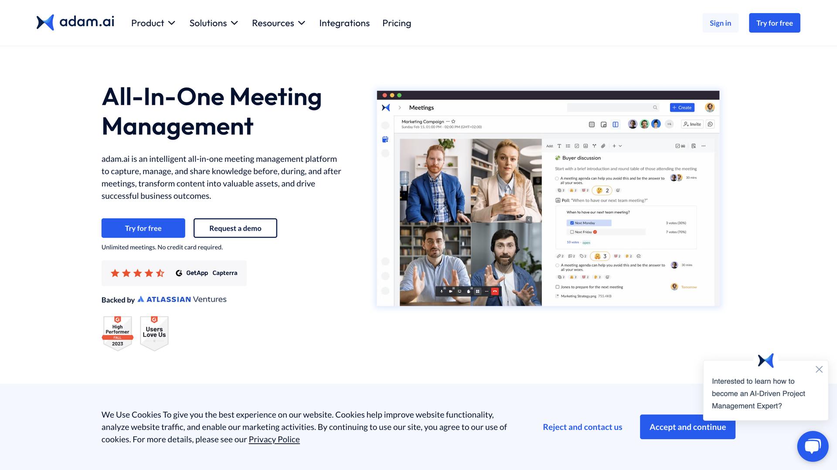Open the Integrations menu item
The height and width of the screenshot is (470, 837).
(x=344, y=23)
